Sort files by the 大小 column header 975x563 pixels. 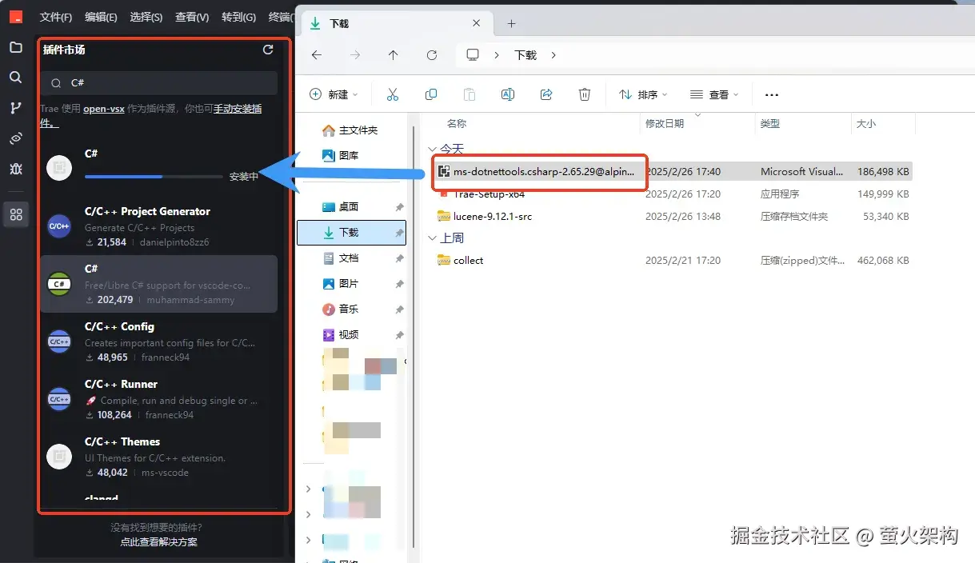click(x=866, y=124)
